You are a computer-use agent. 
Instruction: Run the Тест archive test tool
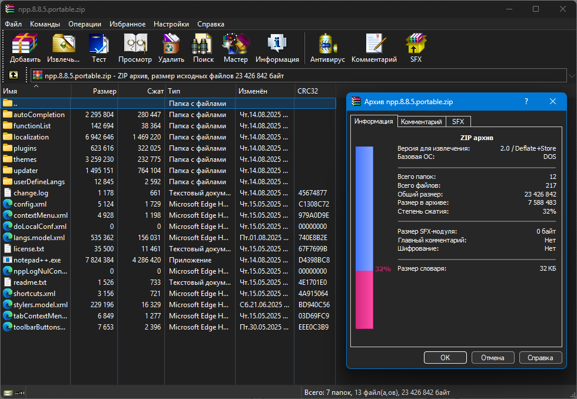pyautogui.click(x=99, y=48)
